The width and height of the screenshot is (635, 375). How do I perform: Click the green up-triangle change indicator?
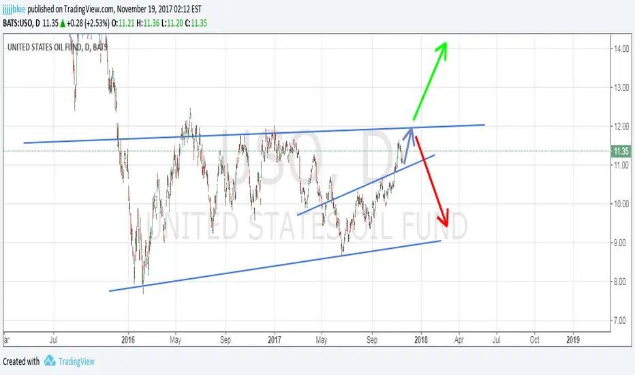click(63, 23)
